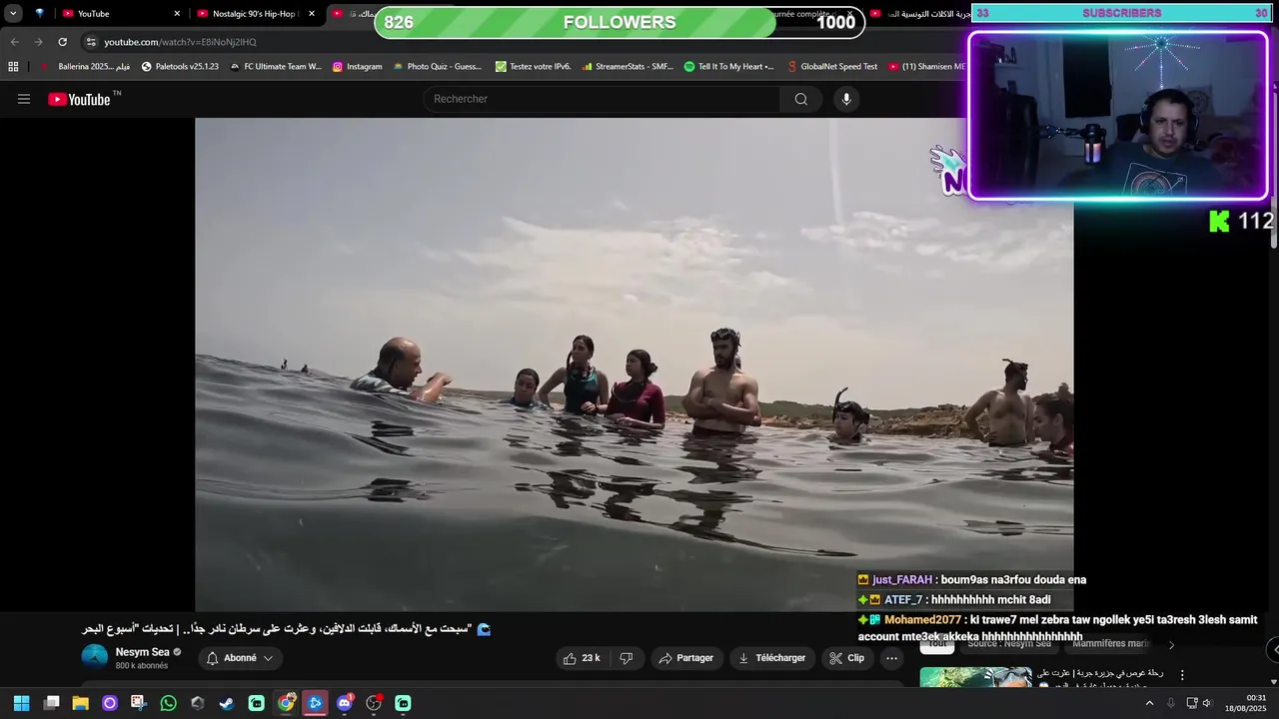The width and height of the screenshot is (1279, 719).
Task: Open the Arabic video title text
Action: coord(285,629)
